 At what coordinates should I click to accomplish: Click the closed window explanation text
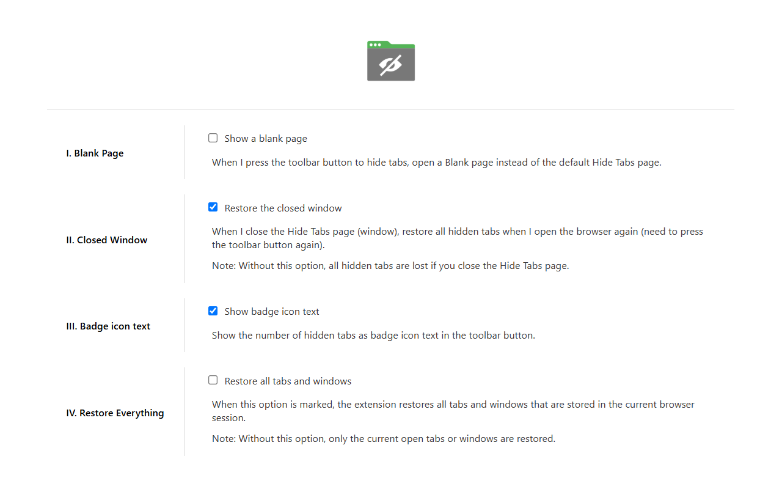coord(457,238)
